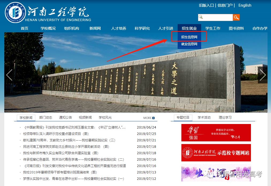
Task: Open 招生就业 dropdown menu
Action: point(189,28)
